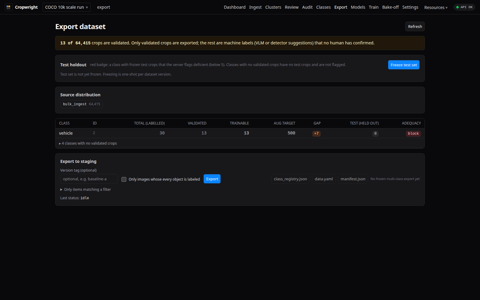This screenshot has height=300, width=480.
Task: Click the Cropwright logo icon
Action: 8,7
